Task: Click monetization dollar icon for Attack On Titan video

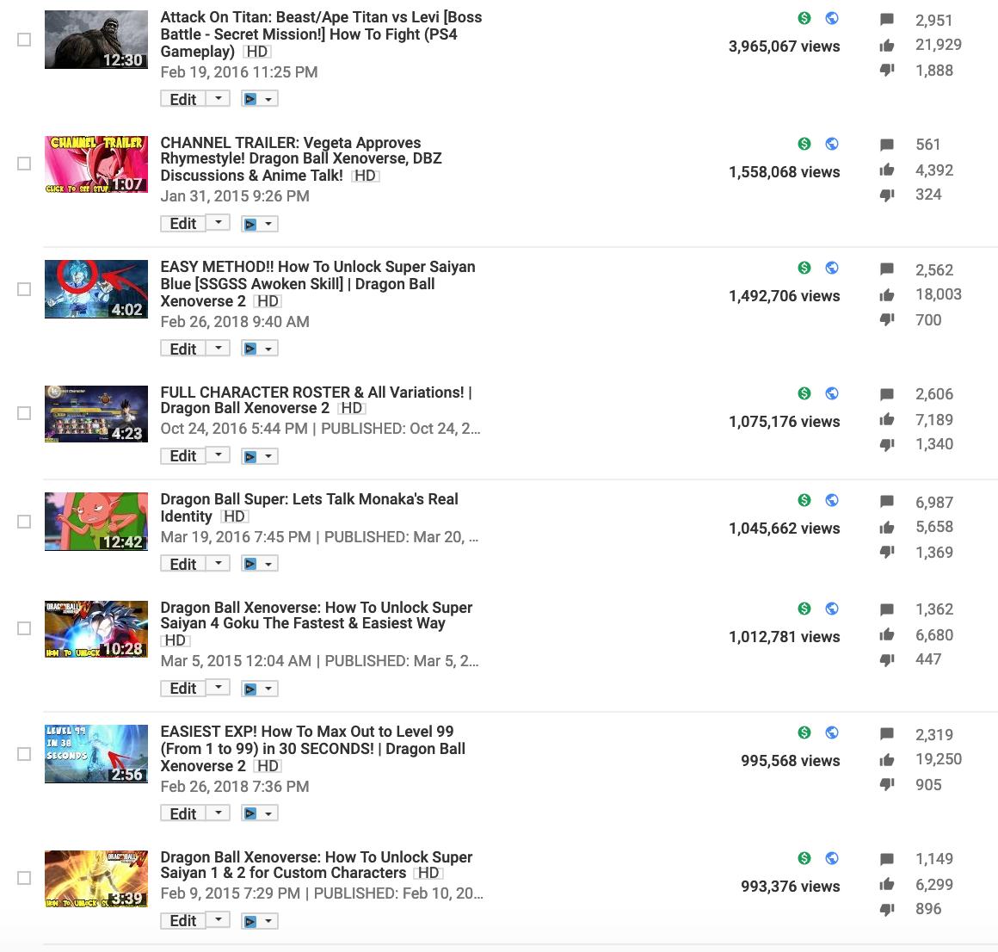Action: coord(804,18)
